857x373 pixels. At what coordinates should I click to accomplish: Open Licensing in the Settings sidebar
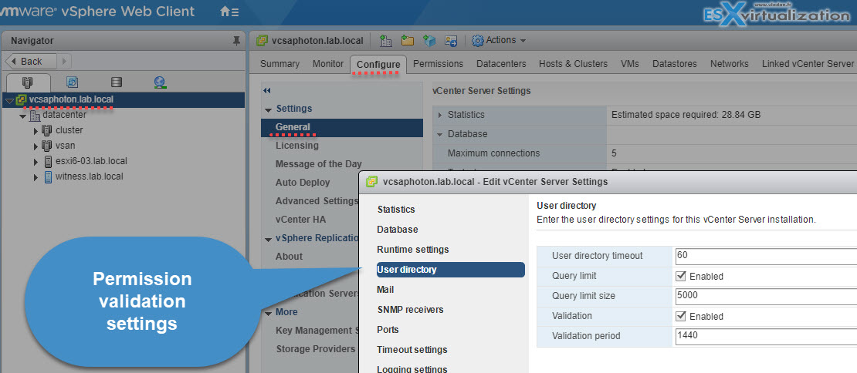(x=296, y=146)
